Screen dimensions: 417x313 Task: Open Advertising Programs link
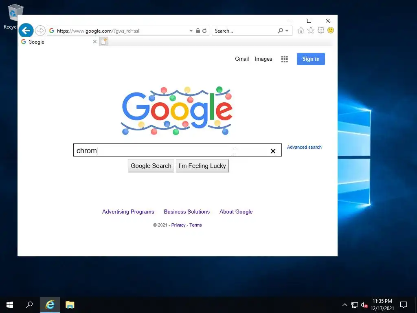(128, 212)
